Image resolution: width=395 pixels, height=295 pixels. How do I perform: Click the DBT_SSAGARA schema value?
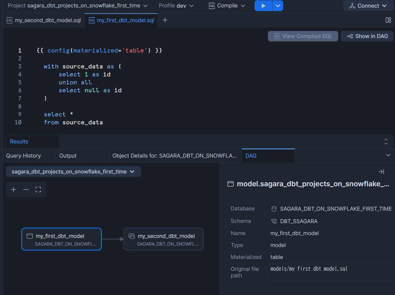(299, 221)
